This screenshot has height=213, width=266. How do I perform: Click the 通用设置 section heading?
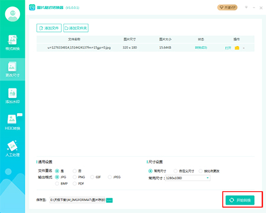pos(45,162)
